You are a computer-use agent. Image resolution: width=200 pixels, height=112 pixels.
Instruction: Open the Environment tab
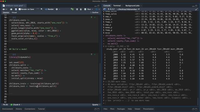tap(7, 109)
